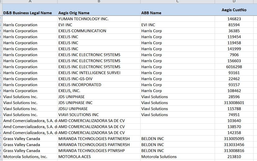The image size is (257, 161).
Task: Click Amd Comercializadora legal name in row 103640
Action: (30, 121)
